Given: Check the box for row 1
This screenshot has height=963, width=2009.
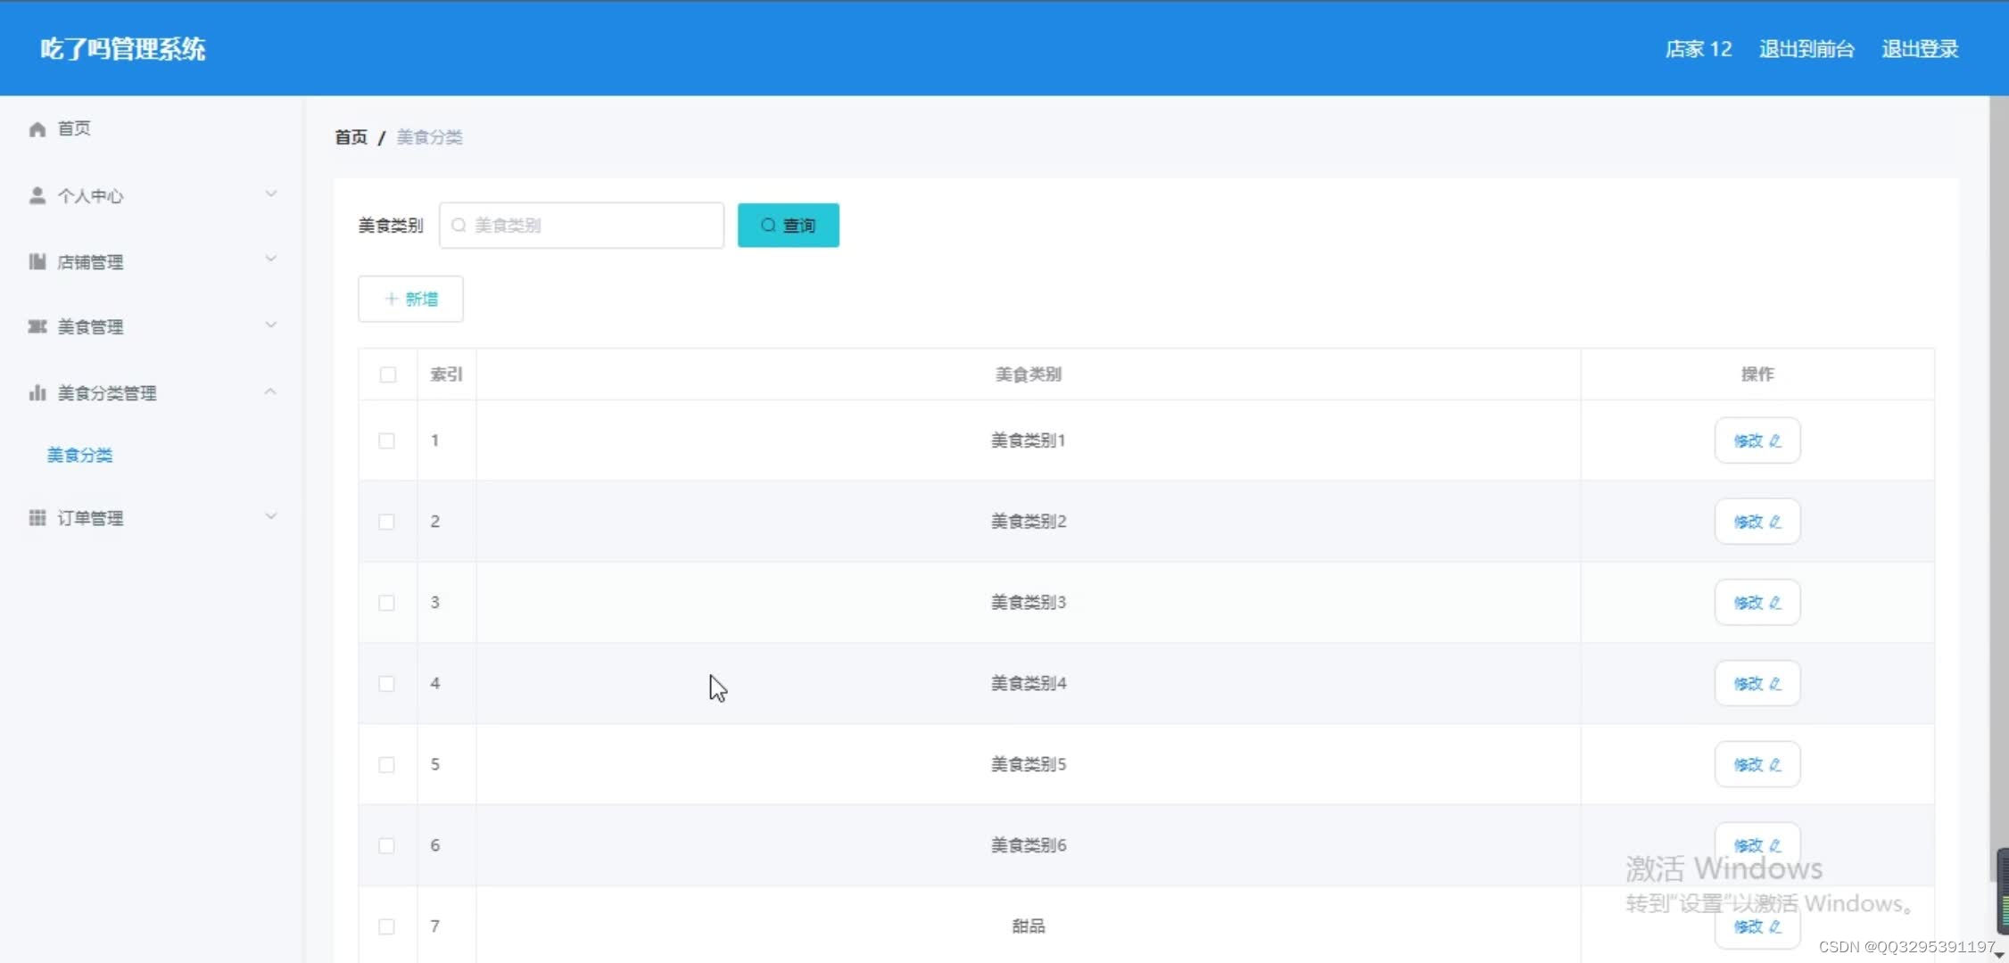Looking at the screenshot, I should click(387, 440).
